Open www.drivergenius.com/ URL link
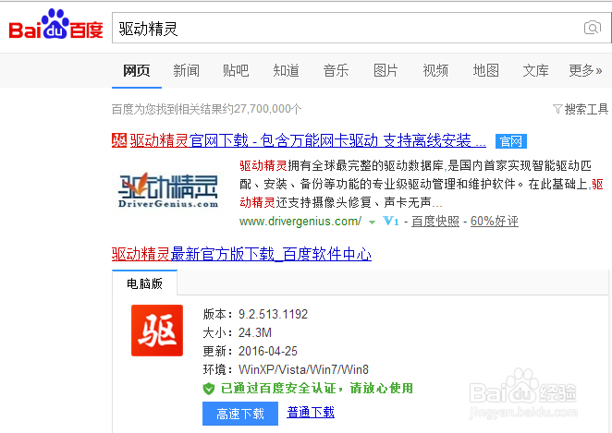 tap(300, 222)
